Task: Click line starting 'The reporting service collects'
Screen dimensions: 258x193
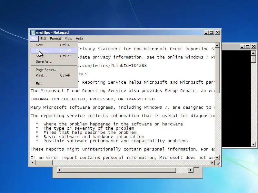Action: click(x=123, y=116)
